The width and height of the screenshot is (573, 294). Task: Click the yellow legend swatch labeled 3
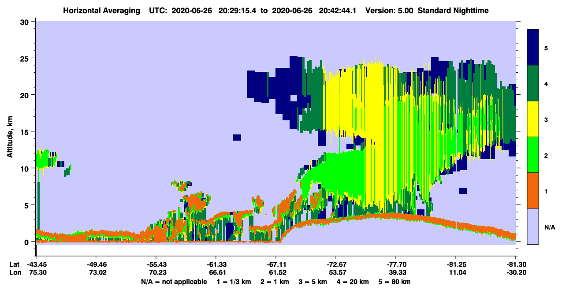(x=533, y=119)
